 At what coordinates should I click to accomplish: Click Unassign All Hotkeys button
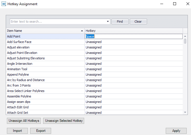click(24, 121)
